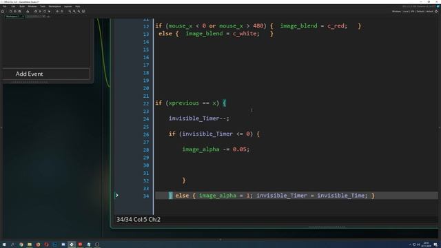Click highlighted opening brace on line 22
This screenshot has width=441, height=248.
pyautogui.click(x=224, y=103)
